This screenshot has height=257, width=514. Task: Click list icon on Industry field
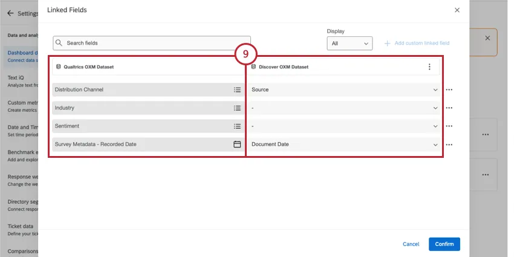click(237, 108)
